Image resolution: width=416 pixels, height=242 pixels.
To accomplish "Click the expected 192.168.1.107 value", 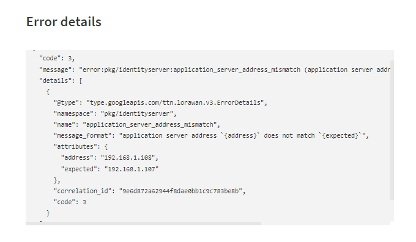I will [x=132, y=169].
